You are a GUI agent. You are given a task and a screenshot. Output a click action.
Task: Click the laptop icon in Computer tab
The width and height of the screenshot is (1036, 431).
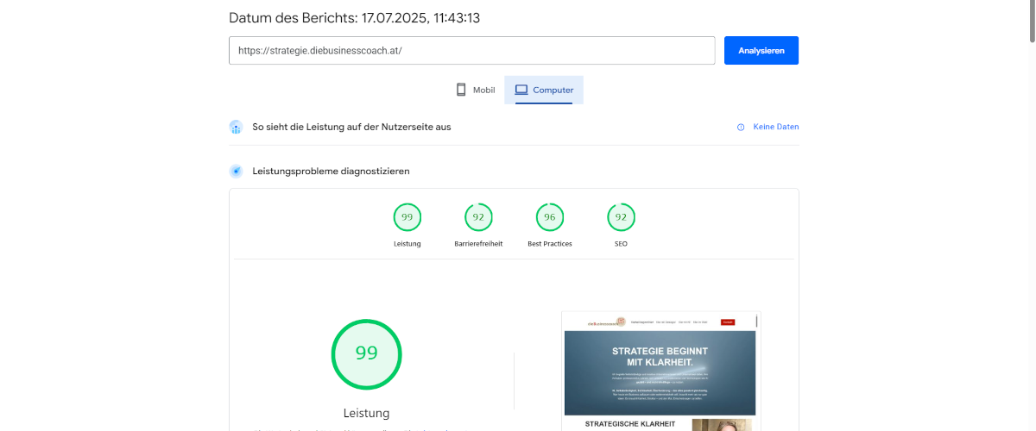click(x=521, y=90)
